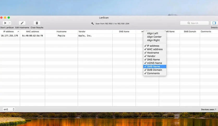
Task: Click the Devices seen: 1 status text
Action: coord(209,110)
